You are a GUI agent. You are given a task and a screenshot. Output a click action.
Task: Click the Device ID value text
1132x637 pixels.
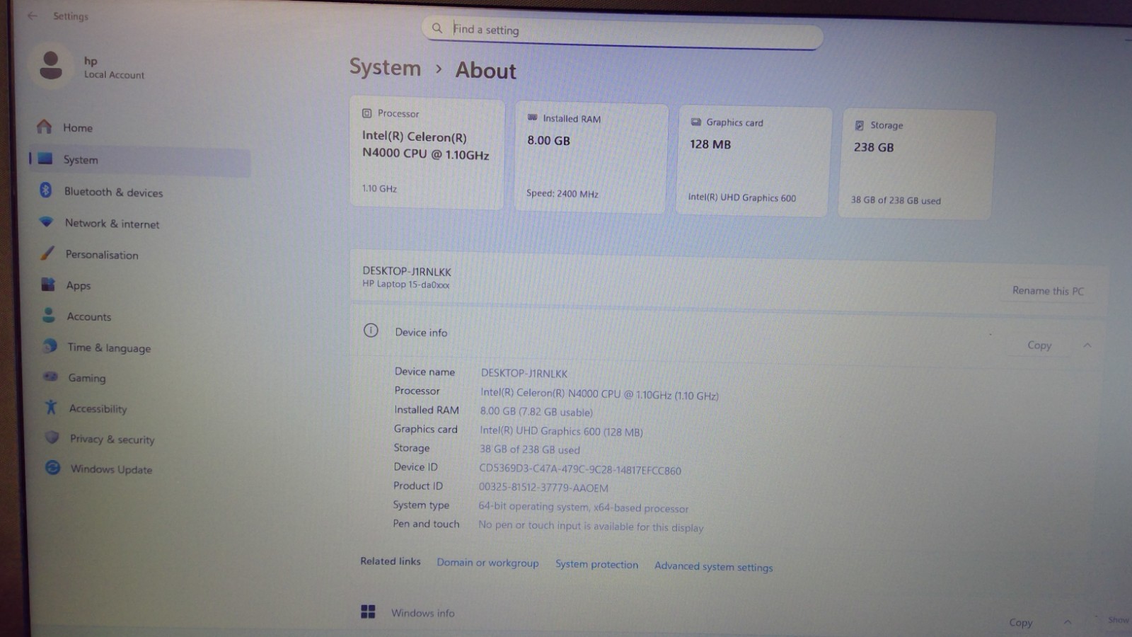click(x=580, y=469)
